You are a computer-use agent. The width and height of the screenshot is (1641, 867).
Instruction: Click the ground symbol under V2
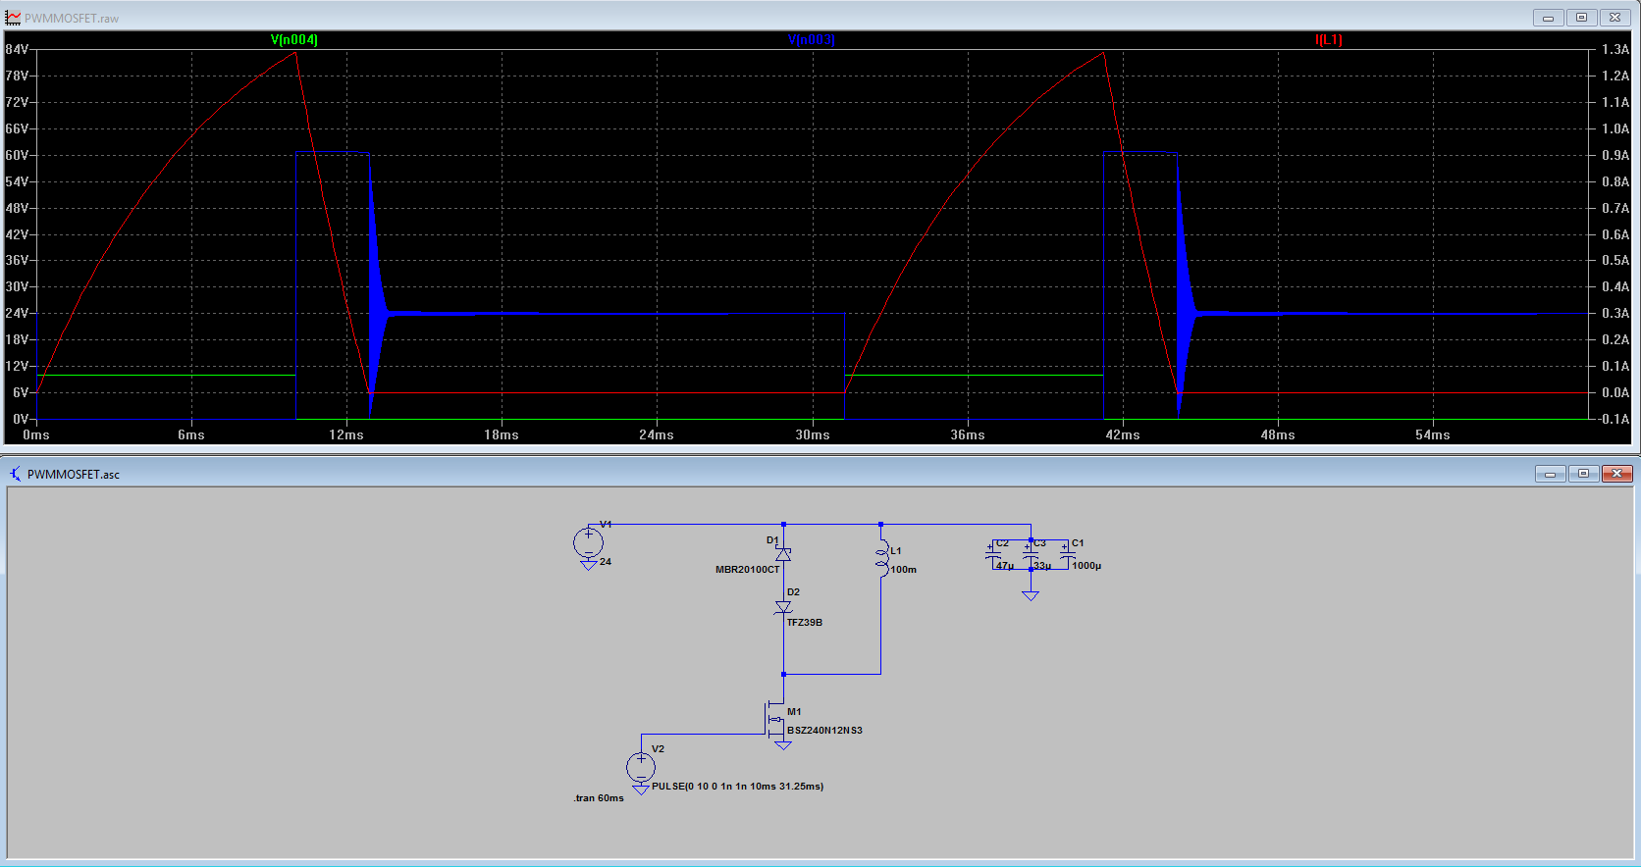pyautogui.click(x=641, y=789)
